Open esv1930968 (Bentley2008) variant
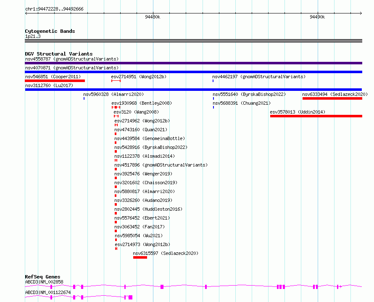Screen dimensions: 374x302 click(x=142, y=103)
